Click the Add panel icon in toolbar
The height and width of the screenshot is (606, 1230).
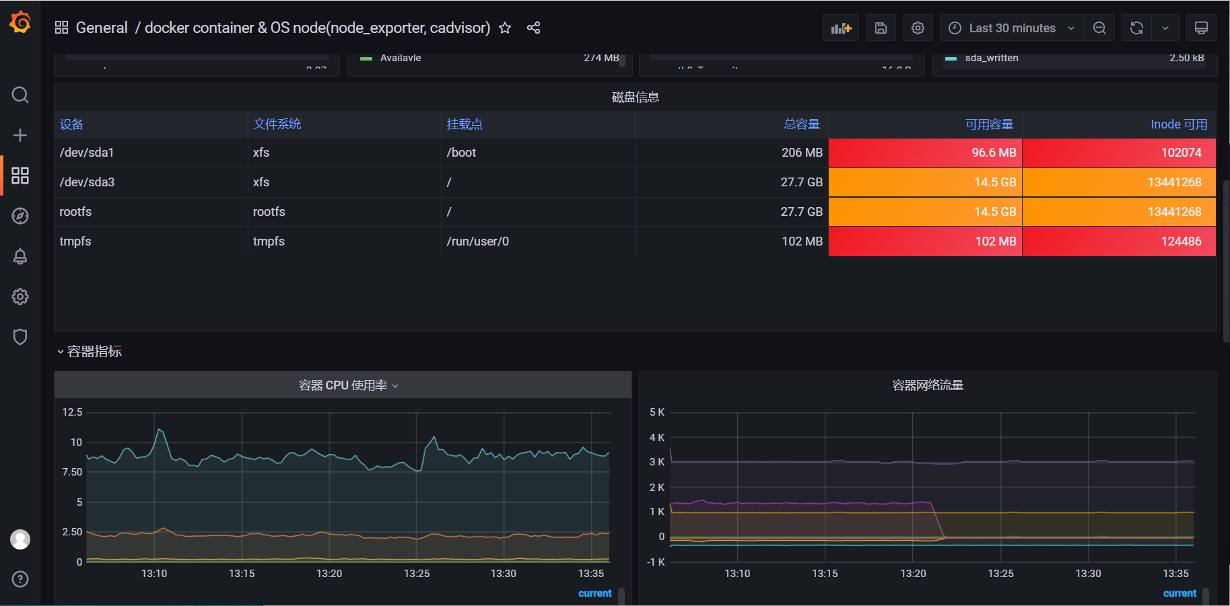[841, 28]
